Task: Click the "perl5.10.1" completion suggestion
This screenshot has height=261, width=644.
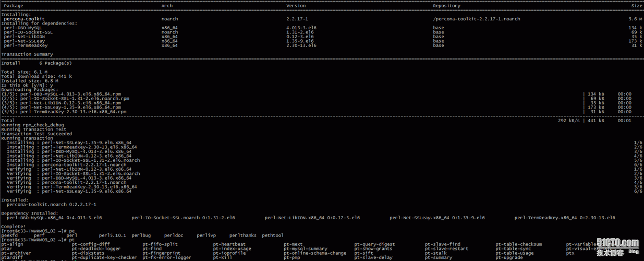Action: [x=113, y=235]
